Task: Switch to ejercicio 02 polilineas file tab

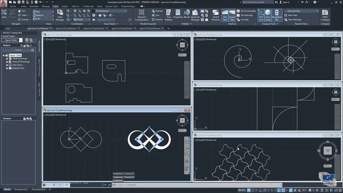Action: [66, 29]
